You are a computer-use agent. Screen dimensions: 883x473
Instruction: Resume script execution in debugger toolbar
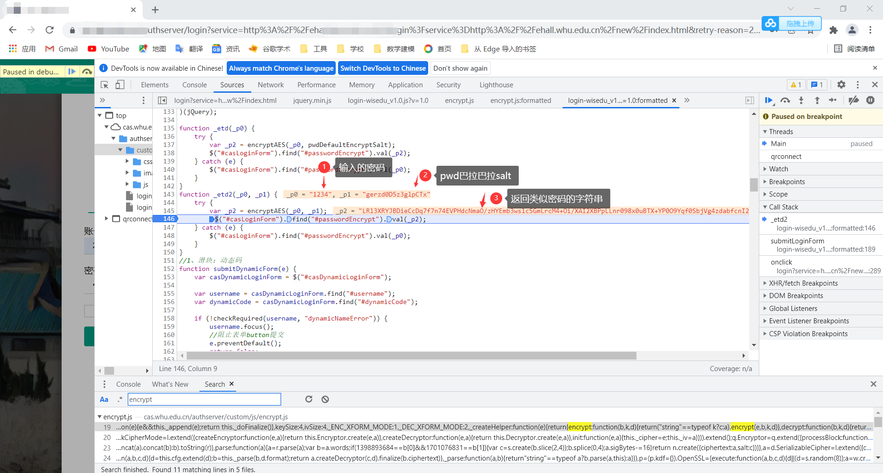click(769, 100)
